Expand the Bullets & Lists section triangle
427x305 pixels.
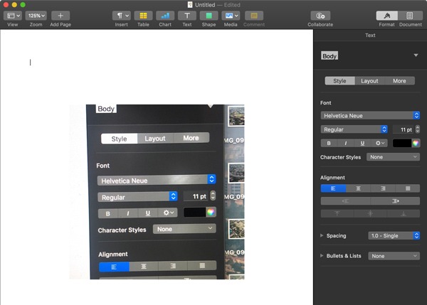(322, 256)
